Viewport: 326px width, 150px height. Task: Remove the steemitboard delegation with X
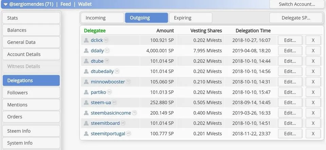(x=313, y=124)
